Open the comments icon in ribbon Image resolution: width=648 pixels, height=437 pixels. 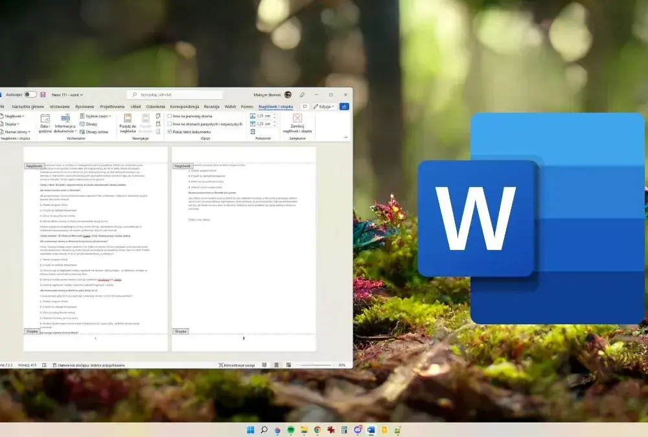pos(305,107)
